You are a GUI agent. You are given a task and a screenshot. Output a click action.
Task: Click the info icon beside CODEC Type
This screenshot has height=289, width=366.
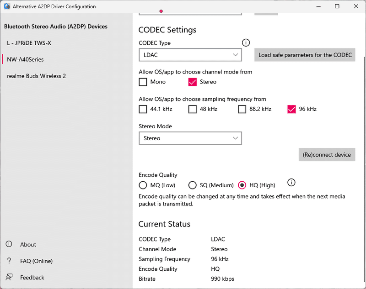pyautogui.click(x=246, y=42)
